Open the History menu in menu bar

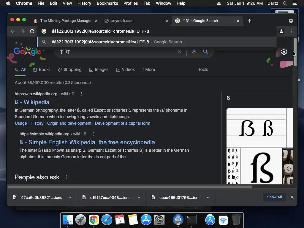click(x=84, y=3)
